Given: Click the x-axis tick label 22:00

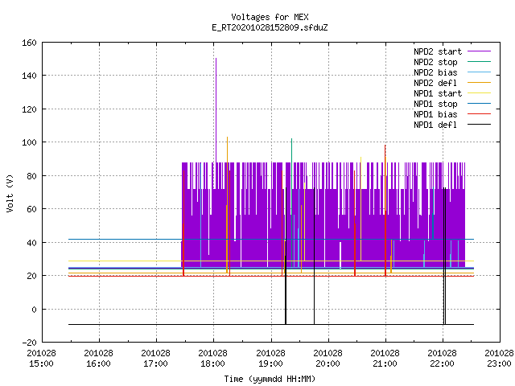Looking at the screenshot, I should [442, 363].
